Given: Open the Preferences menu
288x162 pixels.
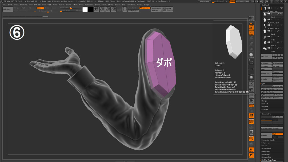Looking at the screenshot, I should 89,5.
